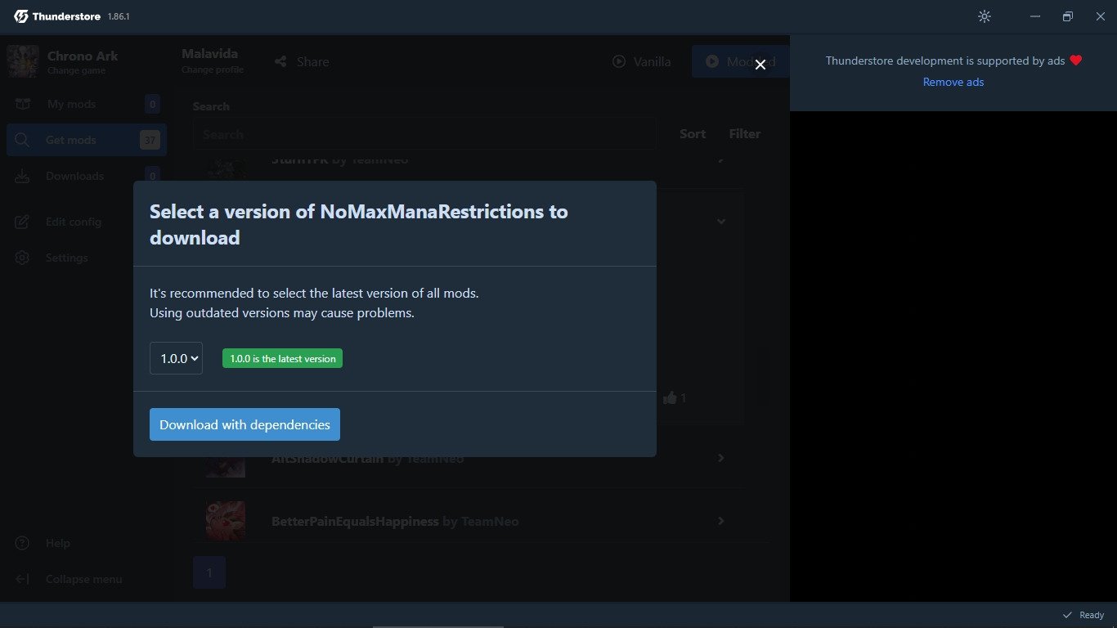
Task: Click the 37 count badge on Get mods
Action: coord(150,140)
